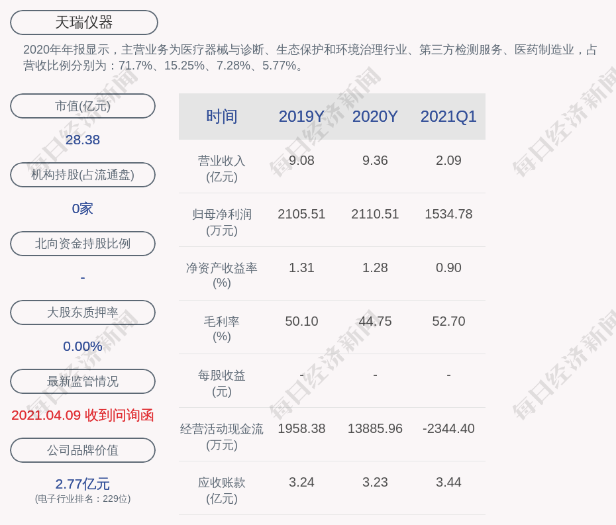Select the institutional holdings value 0家
The width and height of the screenshot is (616, 525).
[83, 209]
